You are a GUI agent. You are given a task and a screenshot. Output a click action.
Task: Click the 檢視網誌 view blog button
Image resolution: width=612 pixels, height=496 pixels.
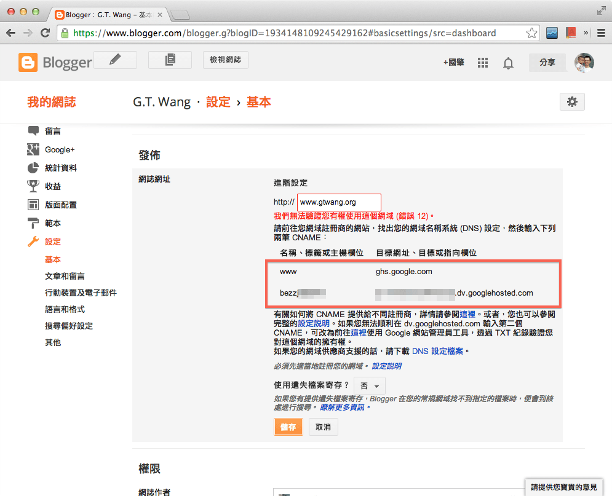[x=224, y=60]
